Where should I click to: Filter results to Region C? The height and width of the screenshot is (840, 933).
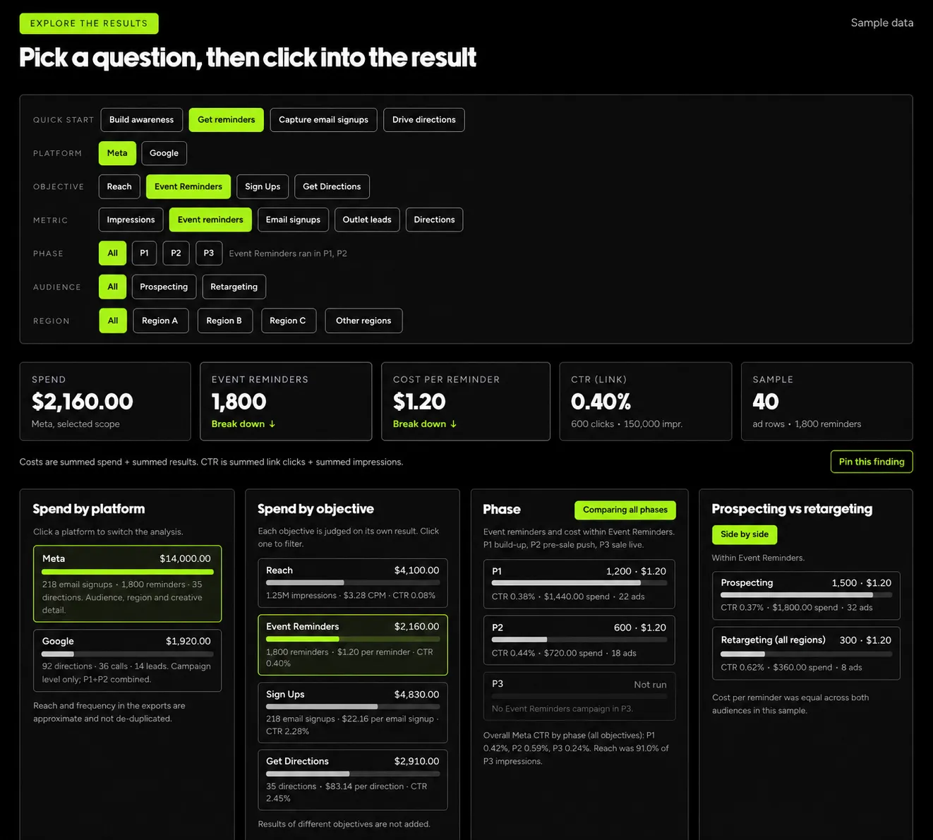pyautogui.click(x=288, y=320)
